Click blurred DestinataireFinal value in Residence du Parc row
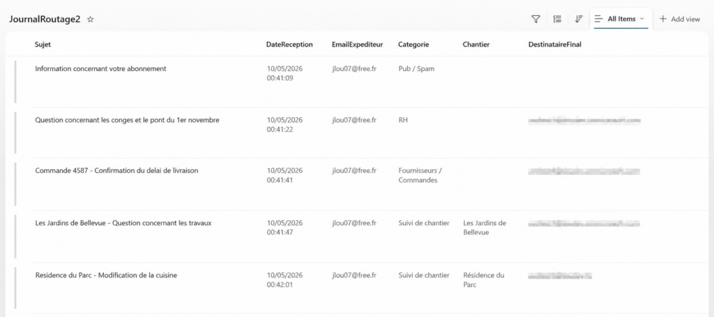Viewport: 714px width, 317px height. point(560,276)
